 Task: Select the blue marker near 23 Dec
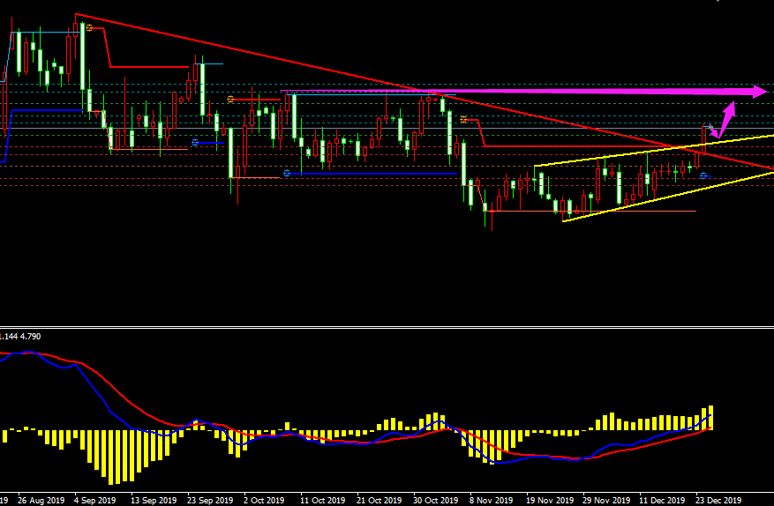tap(703, 176)
